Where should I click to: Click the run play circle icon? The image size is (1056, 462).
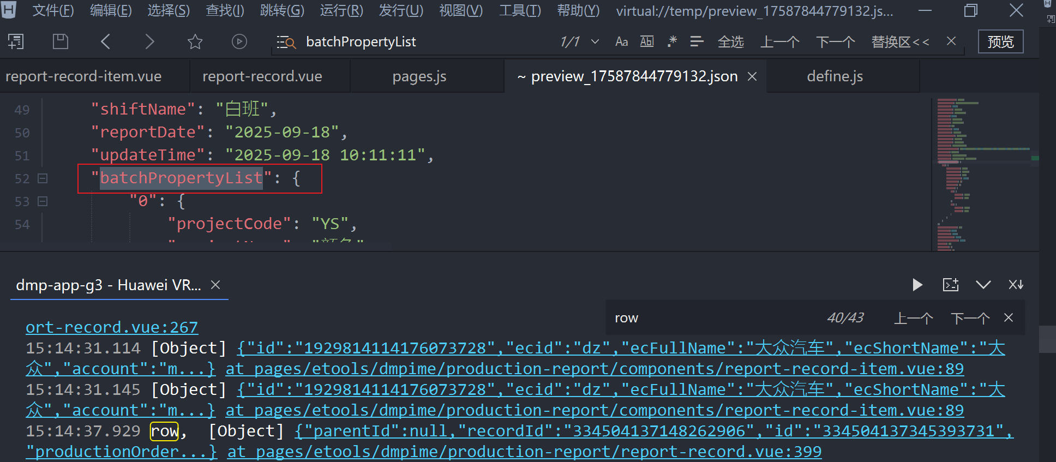click(239, 41)
